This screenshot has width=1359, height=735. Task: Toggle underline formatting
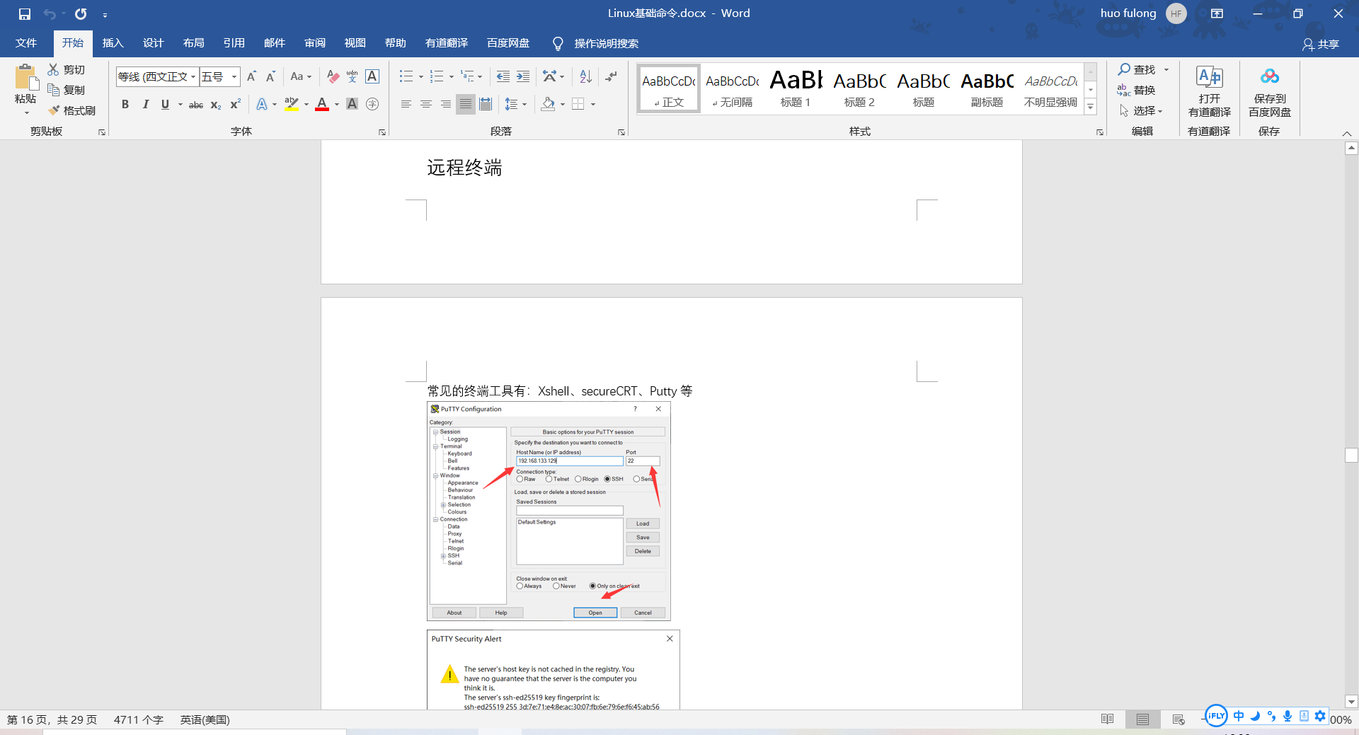164,104
